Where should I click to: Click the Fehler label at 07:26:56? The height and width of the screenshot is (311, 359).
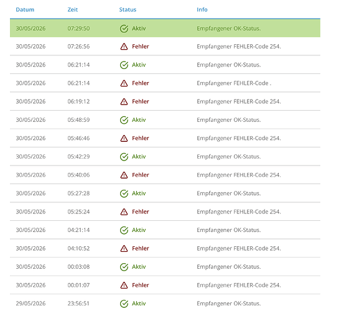141,47
